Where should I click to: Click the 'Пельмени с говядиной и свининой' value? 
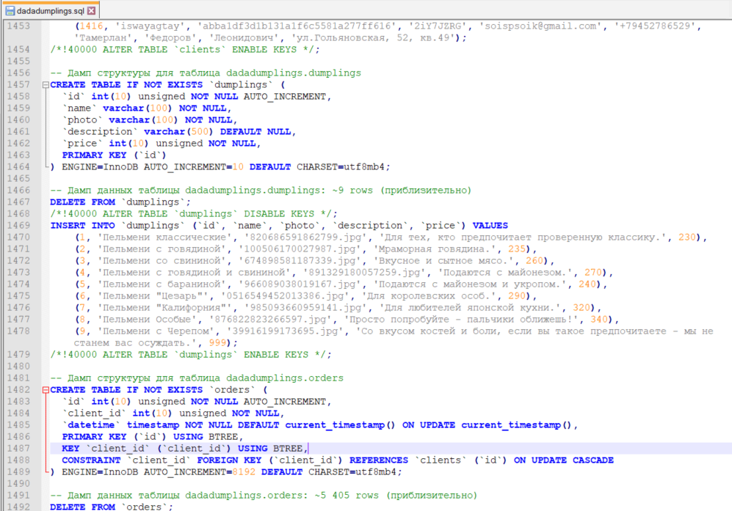tap(194, 273)
